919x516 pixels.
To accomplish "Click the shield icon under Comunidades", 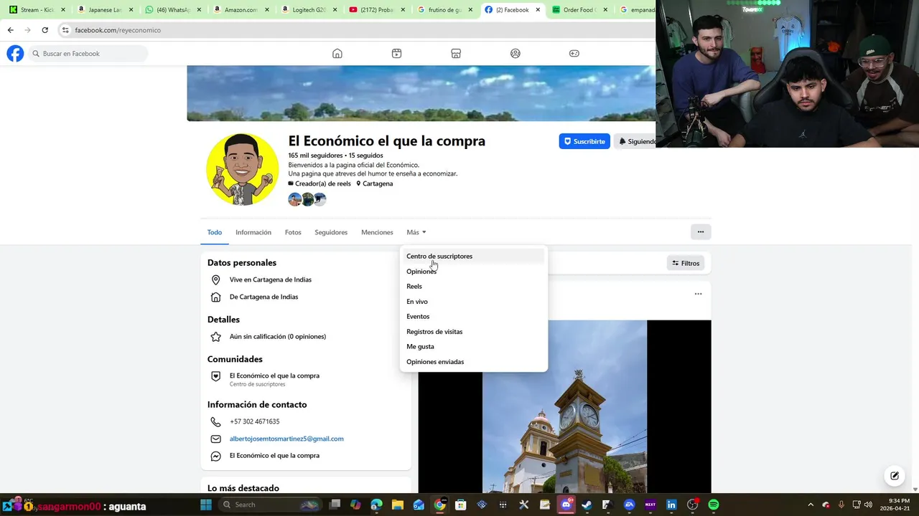I will point(215,376).
